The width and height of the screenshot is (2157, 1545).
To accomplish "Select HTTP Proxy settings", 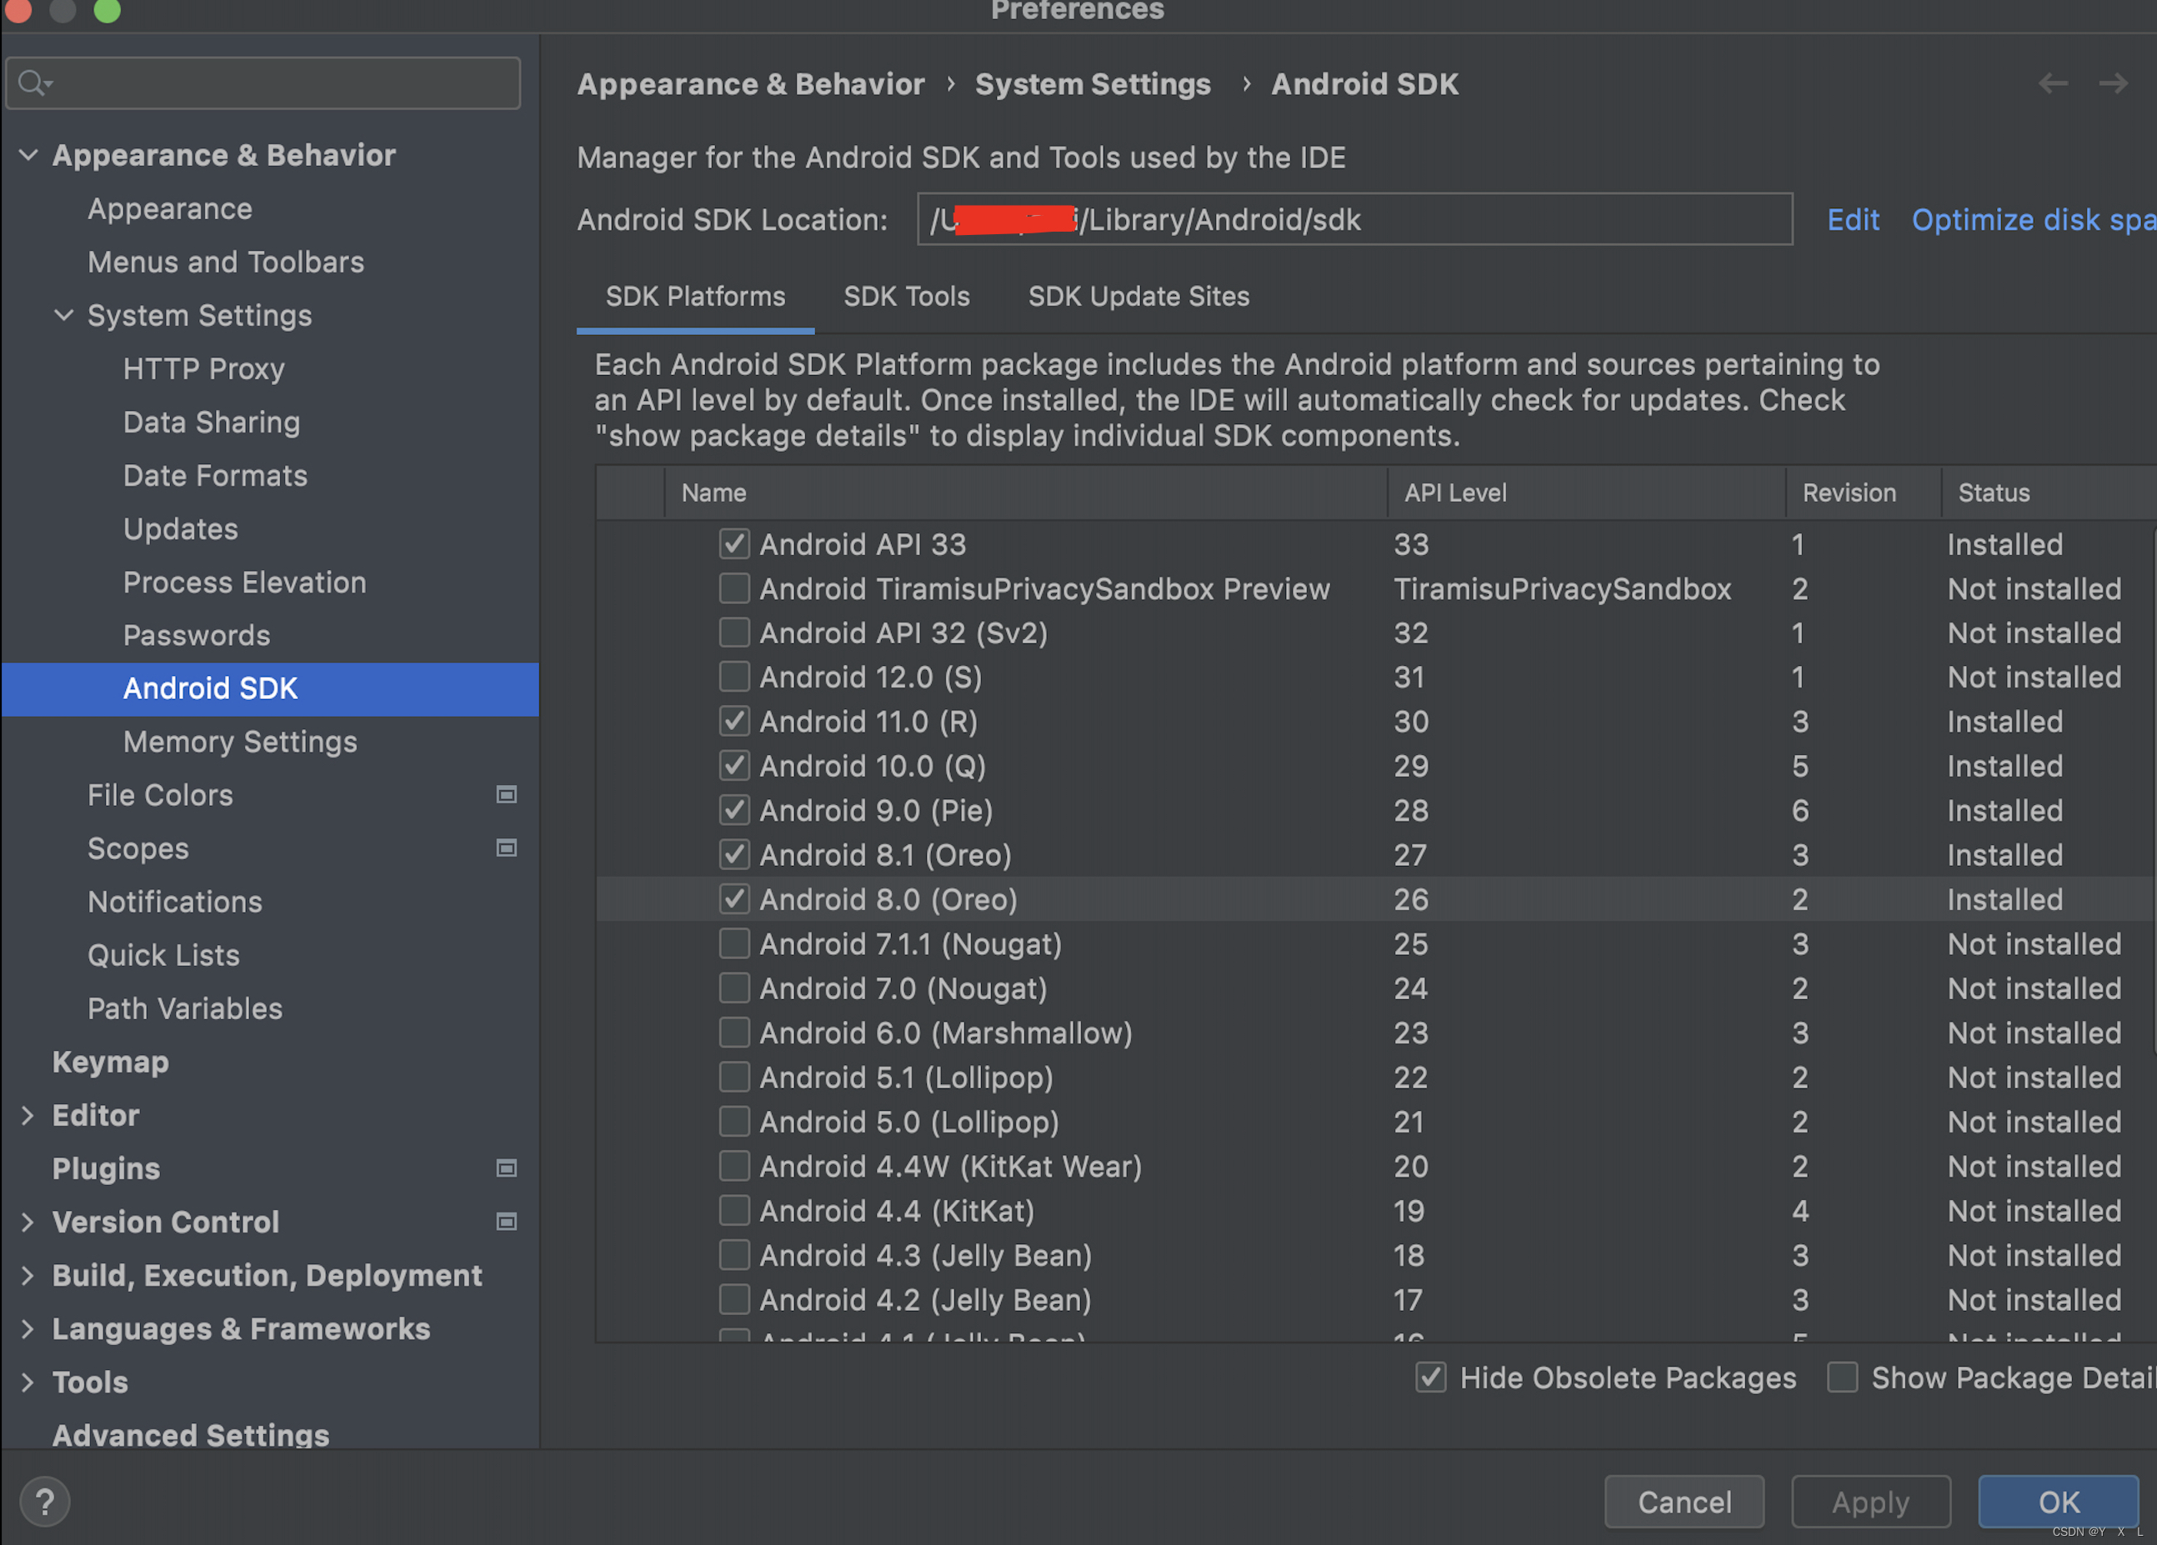I will tap(204, 368).
